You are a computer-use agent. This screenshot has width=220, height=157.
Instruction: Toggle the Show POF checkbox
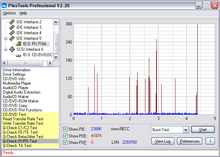pyautogui.click(x=65, y=142)
